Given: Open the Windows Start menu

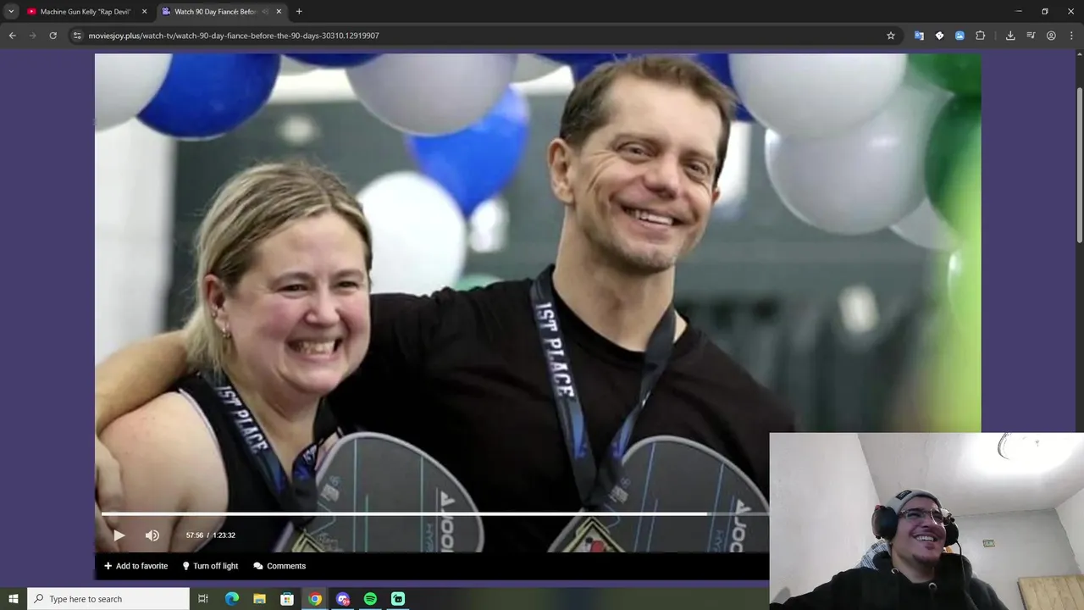Looking at the screenshot, I should 14,599.
